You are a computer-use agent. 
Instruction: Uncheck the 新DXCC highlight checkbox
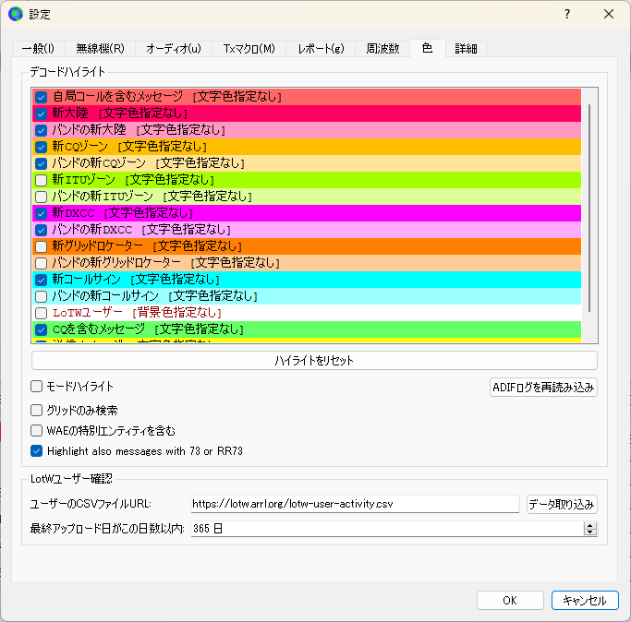[x=41, y=213]
